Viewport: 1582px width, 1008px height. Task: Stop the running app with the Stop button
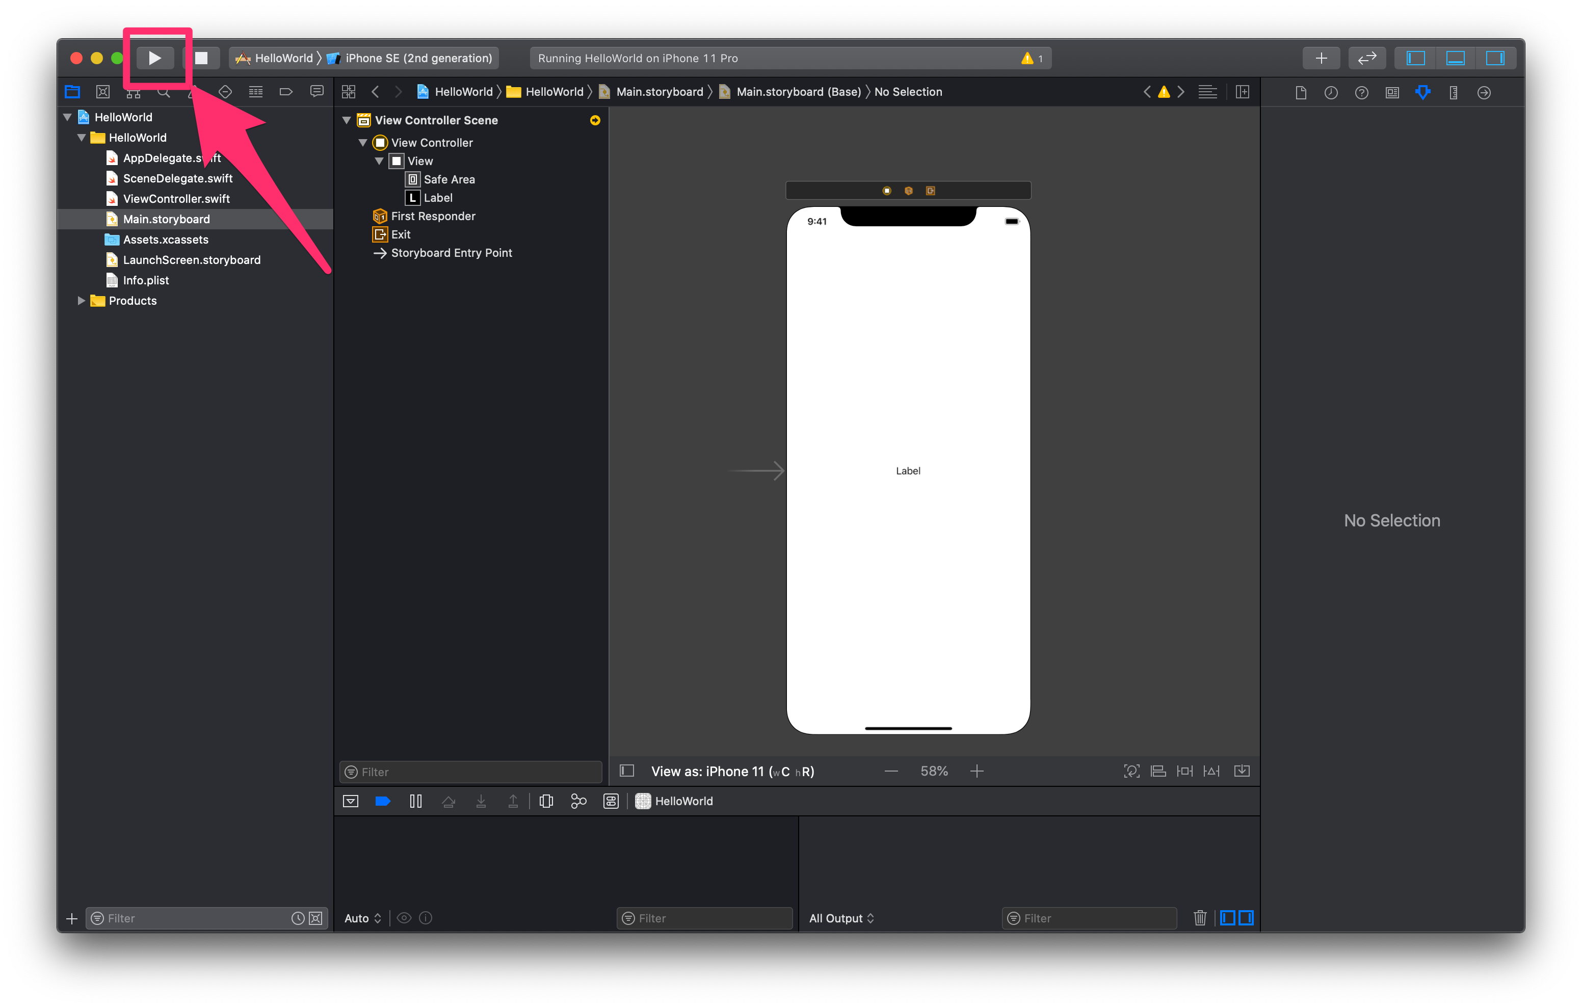[x=202, y=58]
